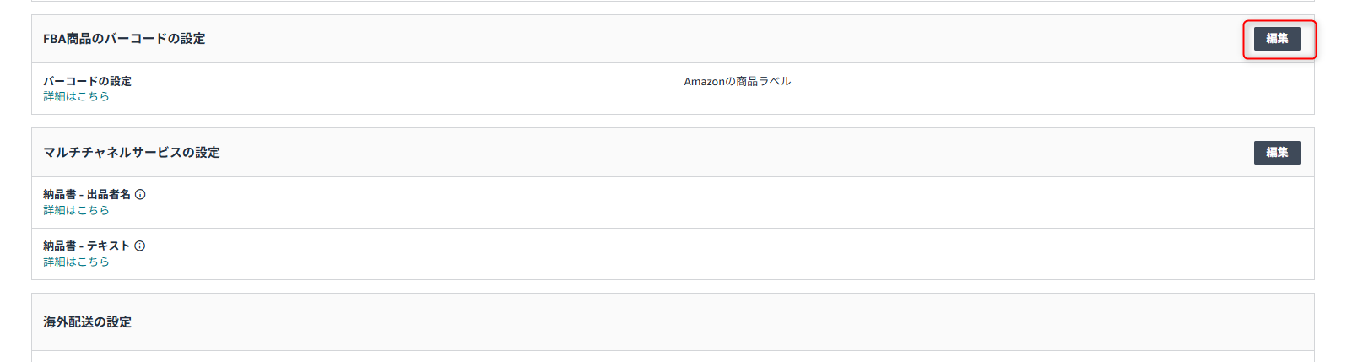Click the バーコードの設定 row label
Viewport: 1363px width, 362px height.
click(87, 81)
